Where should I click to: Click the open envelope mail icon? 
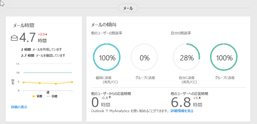click(14, 38)
